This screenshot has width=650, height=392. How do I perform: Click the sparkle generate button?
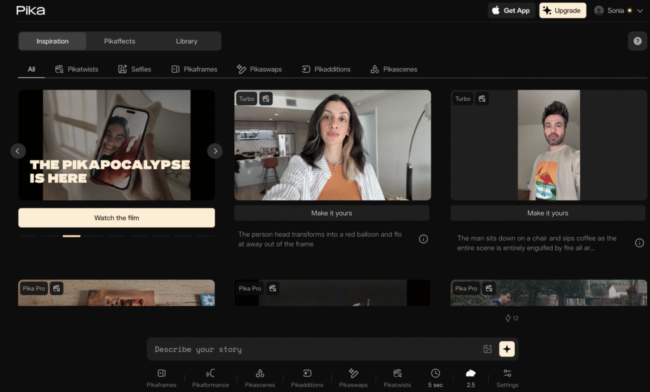point(507,349)
